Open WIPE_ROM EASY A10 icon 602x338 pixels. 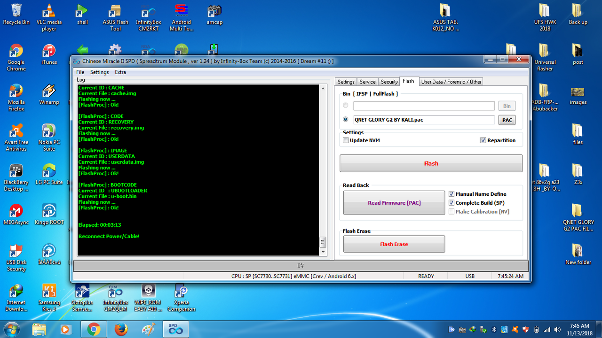tap(148, 297)
